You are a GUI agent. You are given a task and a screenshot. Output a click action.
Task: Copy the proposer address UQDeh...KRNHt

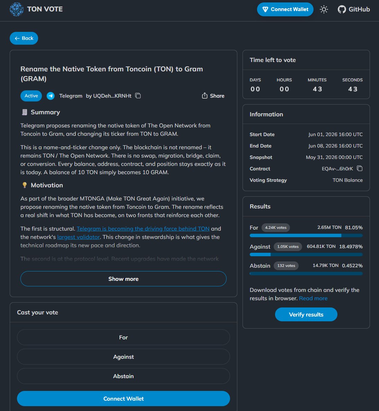[138, 96]
